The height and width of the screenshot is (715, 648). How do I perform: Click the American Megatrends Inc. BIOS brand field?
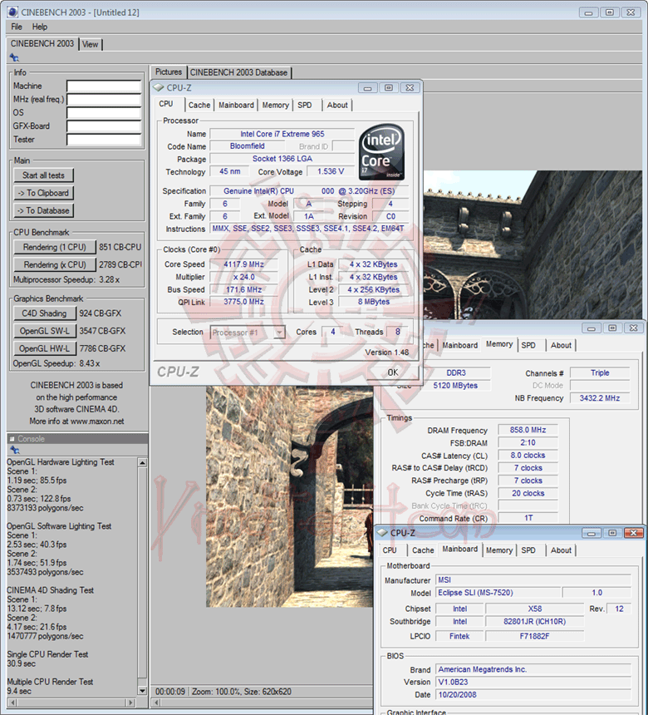pyautogui.click(x=533, y=669)
